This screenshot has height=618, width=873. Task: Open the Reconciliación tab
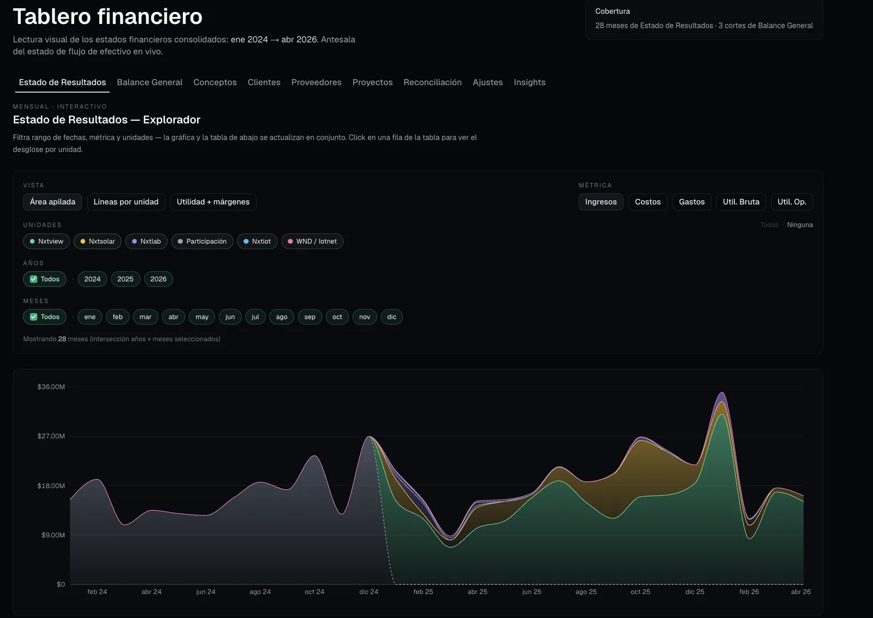pos(433,82)
